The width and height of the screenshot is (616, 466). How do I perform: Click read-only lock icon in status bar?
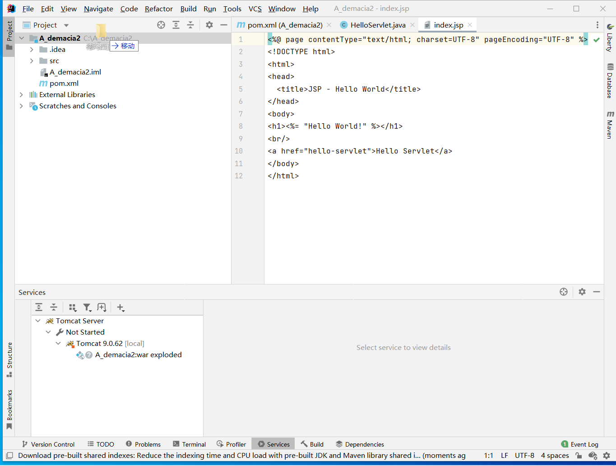click(x=579, y=456)
